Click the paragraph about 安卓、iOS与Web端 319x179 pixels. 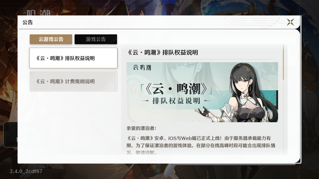click(201, 145)
